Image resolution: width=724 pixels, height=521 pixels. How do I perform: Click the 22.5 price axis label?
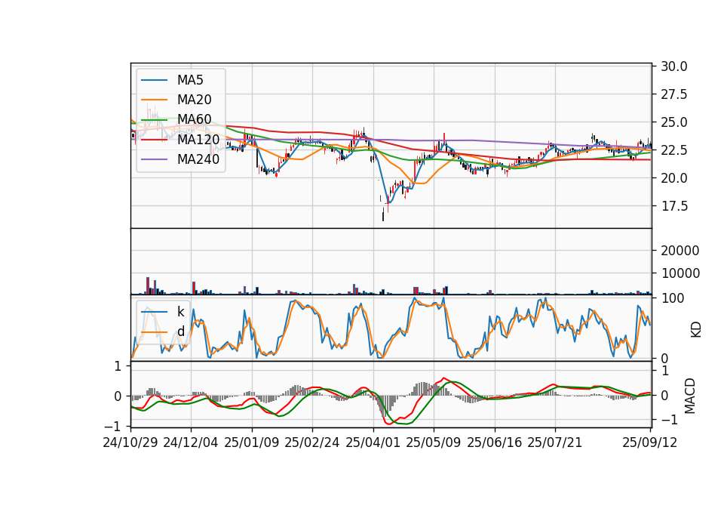pyautogui.click(x=674, y=150)
